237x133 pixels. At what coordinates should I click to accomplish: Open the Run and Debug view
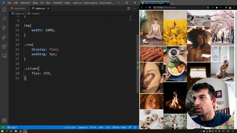[x=4, y=37]
